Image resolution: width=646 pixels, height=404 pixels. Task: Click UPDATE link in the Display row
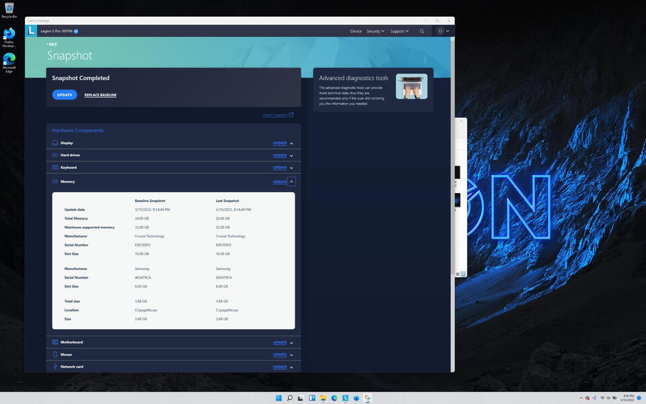click(280, 143)
